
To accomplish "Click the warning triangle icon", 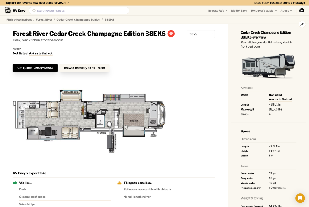I will point(119,183).
